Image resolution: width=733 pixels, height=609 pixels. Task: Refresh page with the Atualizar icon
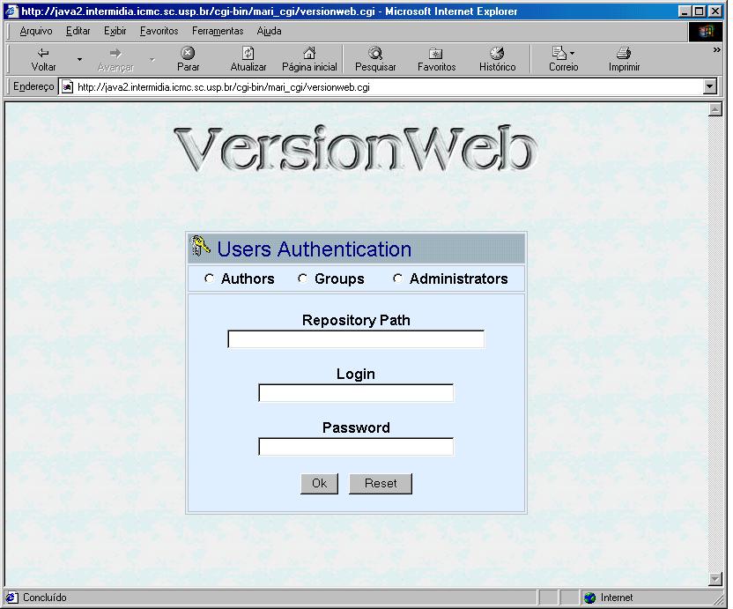coord(248,53)
